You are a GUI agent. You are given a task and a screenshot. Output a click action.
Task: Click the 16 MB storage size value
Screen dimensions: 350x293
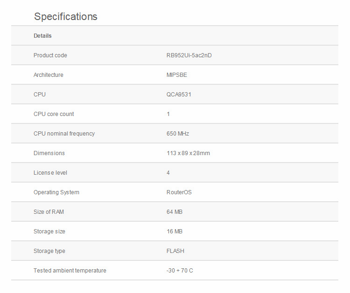pyautogui.click(x=175, y=232)
